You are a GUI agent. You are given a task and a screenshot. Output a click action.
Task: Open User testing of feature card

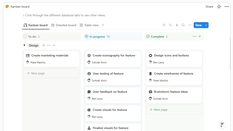point(113,77)
